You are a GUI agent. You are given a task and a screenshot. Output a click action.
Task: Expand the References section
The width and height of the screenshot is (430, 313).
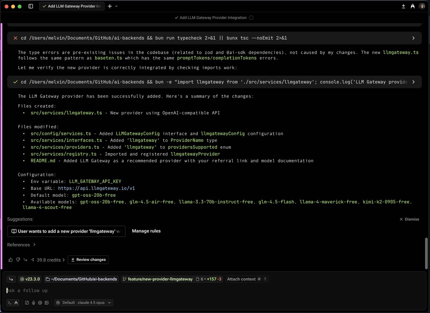[21, 245]
